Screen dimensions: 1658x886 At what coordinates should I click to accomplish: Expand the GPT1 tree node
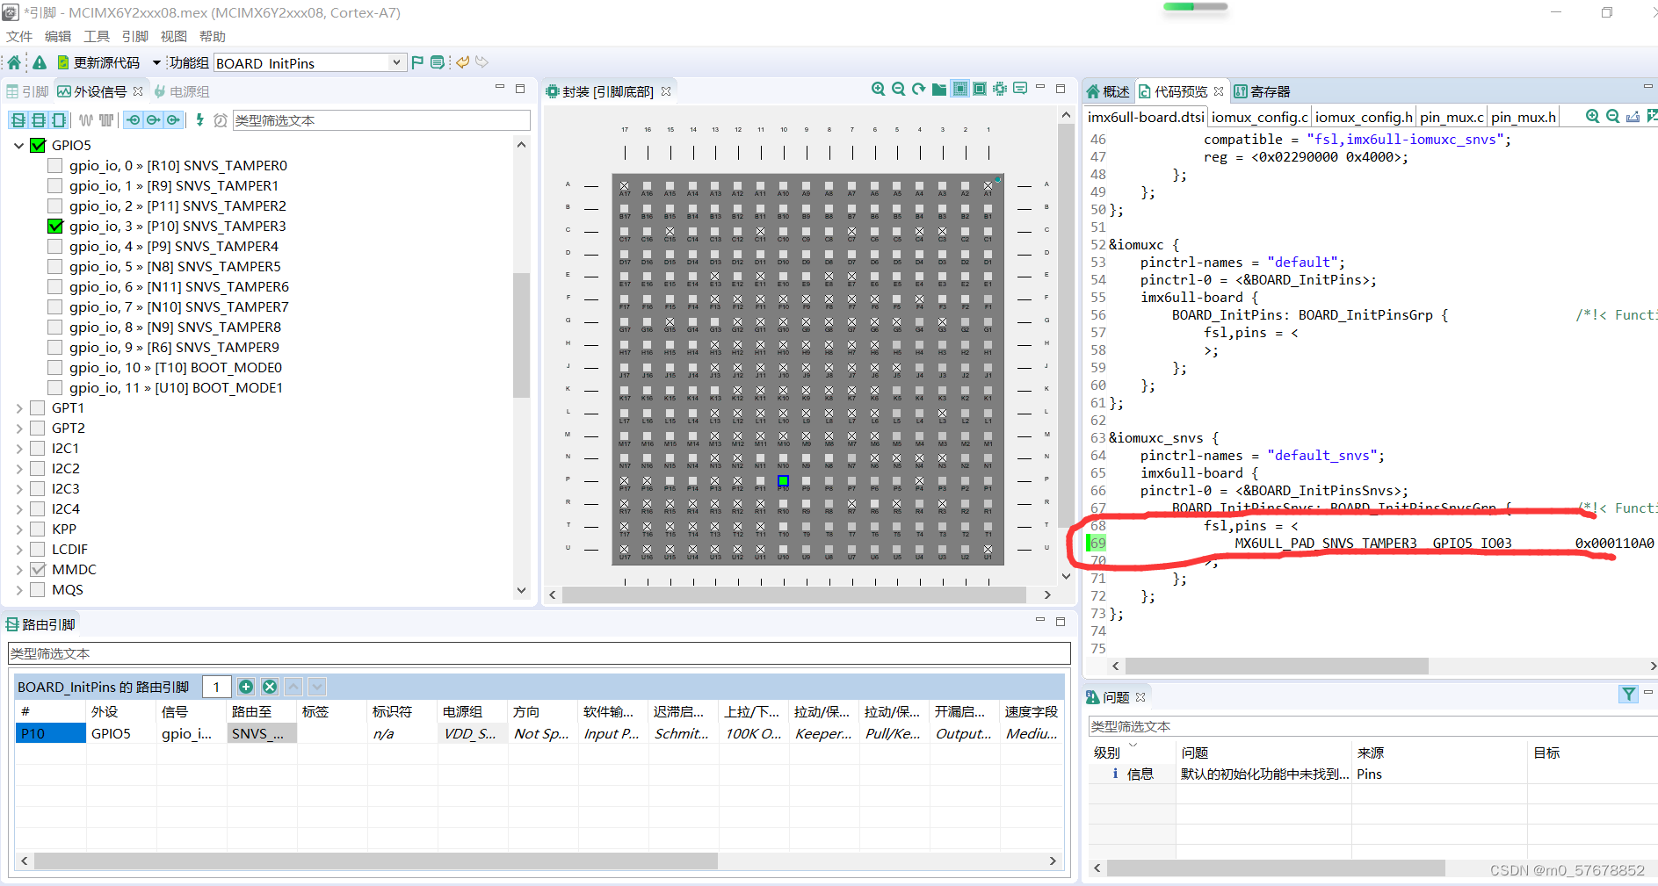(x=18, y=407)
